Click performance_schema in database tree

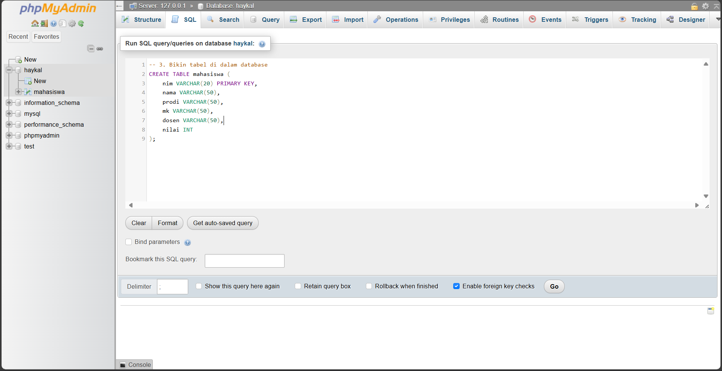54,124
